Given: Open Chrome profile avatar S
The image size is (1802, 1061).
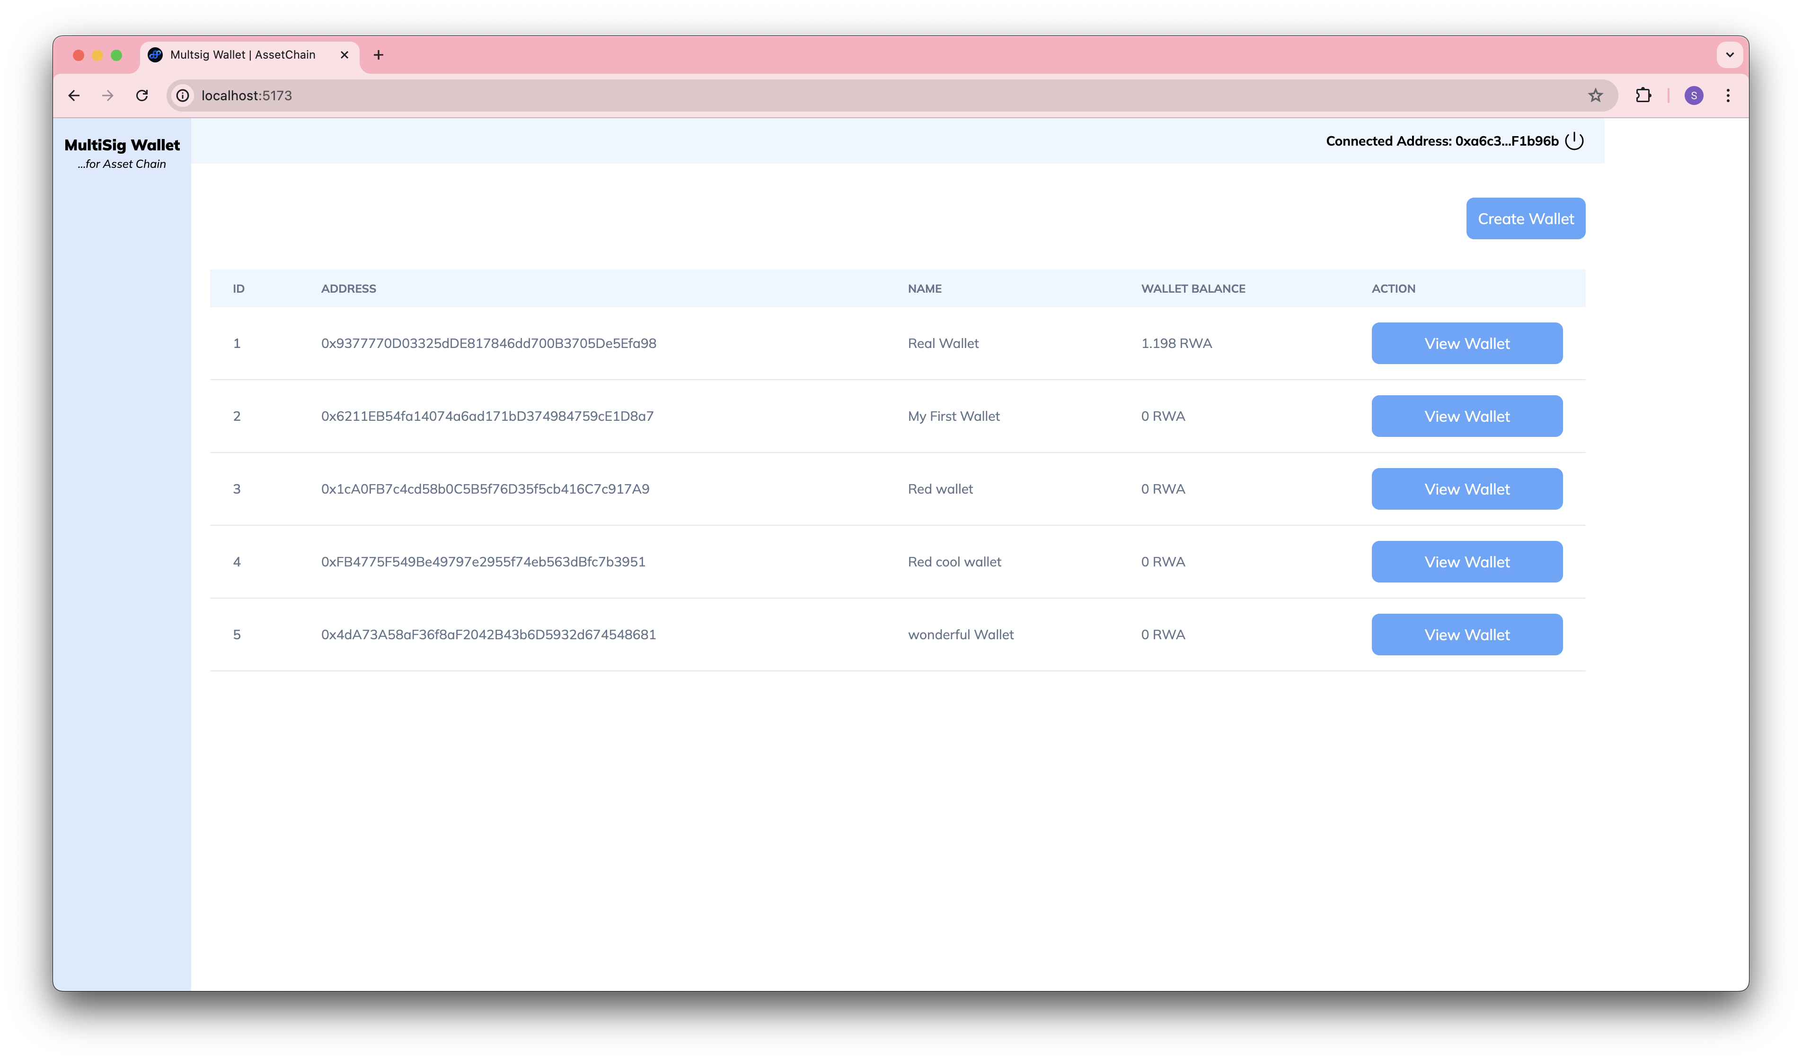Looking at the screenshot, I should tap(1693, 95).
